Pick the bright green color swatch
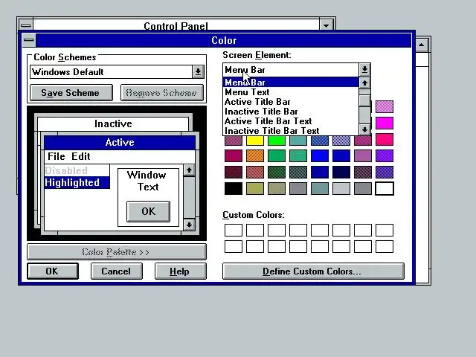 pos(277,141)
